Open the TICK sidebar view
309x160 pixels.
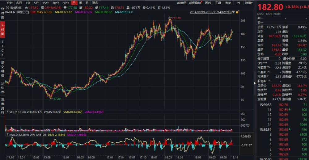point(2,48)
